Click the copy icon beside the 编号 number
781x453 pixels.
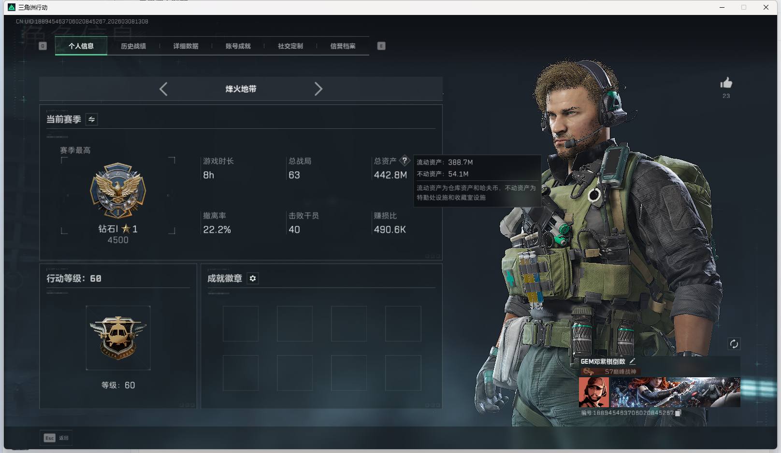678,413
